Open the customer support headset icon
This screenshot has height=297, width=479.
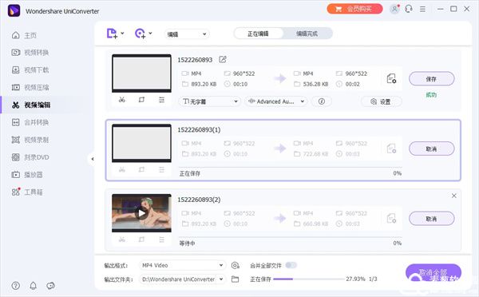(x=409, y=9)
